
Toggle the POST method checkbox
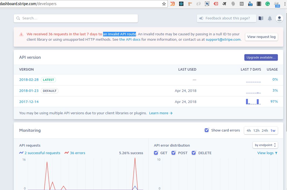(173, 153)
